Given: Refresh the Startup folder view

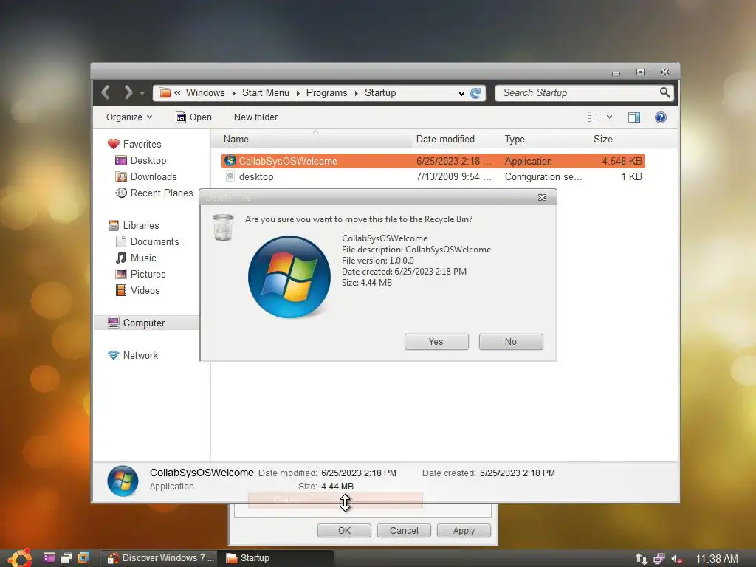Looking at the screenshot, I should click(x=476, y=93).
